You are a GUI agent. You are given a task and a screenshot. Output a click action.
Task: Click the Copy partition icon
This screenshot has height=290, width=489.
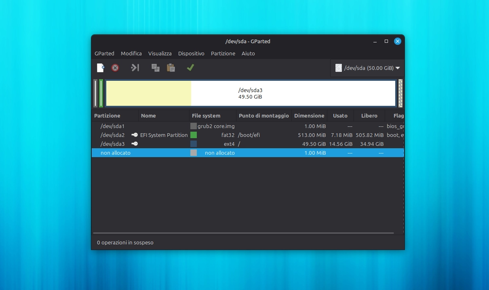pyautogui.click(x=155, y=67)
